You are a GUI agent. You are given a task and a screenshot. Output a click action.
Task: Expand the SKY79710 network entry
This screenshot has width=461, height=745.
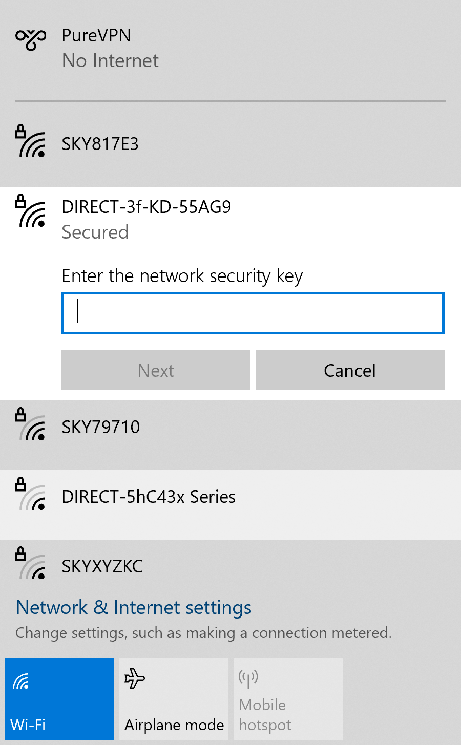pyautogui.click(x=230, y=428)
